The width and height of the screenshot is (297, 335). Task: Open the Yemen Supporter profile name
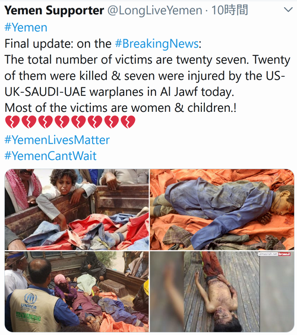pyautogui.click(x=54, y=10)
